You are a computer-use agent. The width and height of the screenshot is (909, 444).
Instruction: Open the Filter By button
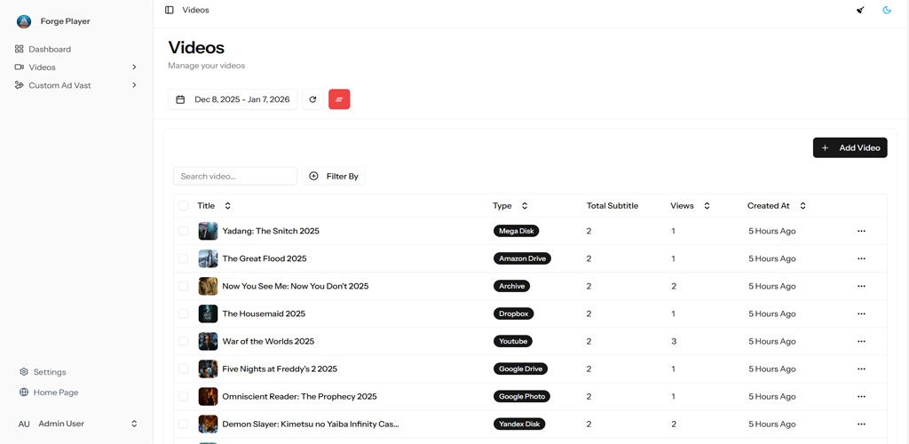point(334,176)
